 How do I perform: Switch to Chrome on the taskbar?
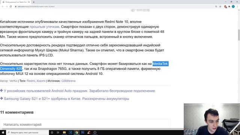[x=76, y=132]
